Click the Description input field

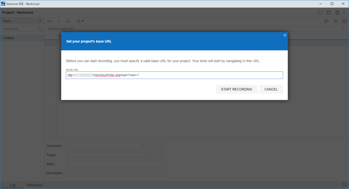tap(116, 173)
